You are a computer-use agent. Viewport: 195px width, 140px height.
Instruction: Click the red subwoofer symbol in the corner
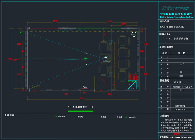[133, 77]
